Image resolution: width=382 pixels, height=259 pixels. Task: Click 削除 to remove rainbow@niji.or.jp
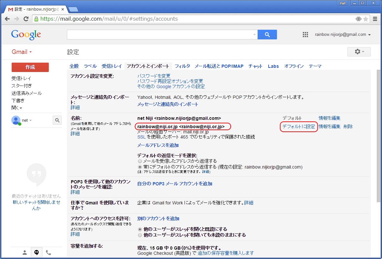pos(348,127)
